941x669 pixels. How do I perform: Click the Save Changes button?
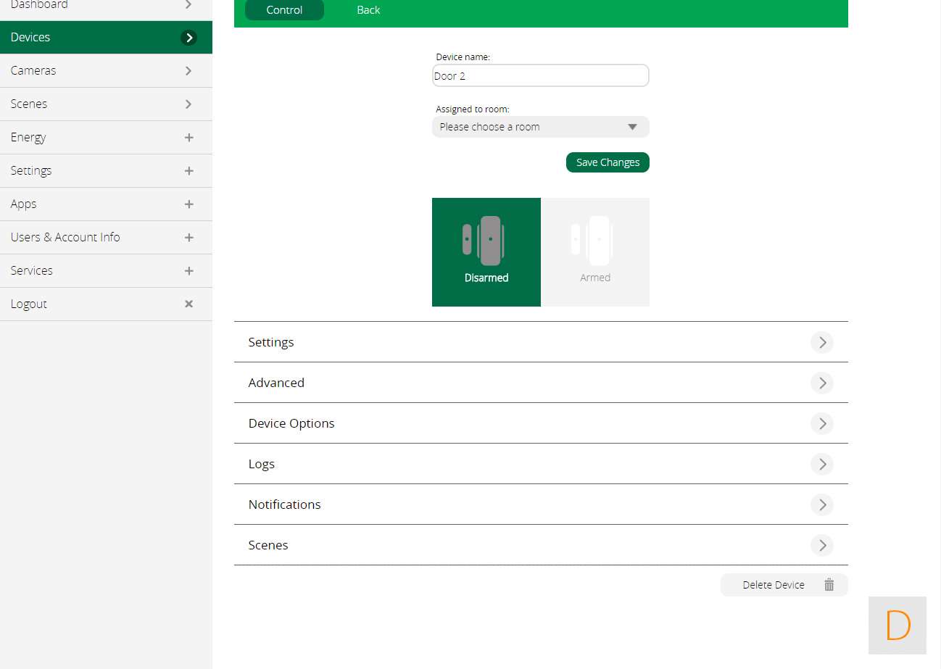point(608,162)
